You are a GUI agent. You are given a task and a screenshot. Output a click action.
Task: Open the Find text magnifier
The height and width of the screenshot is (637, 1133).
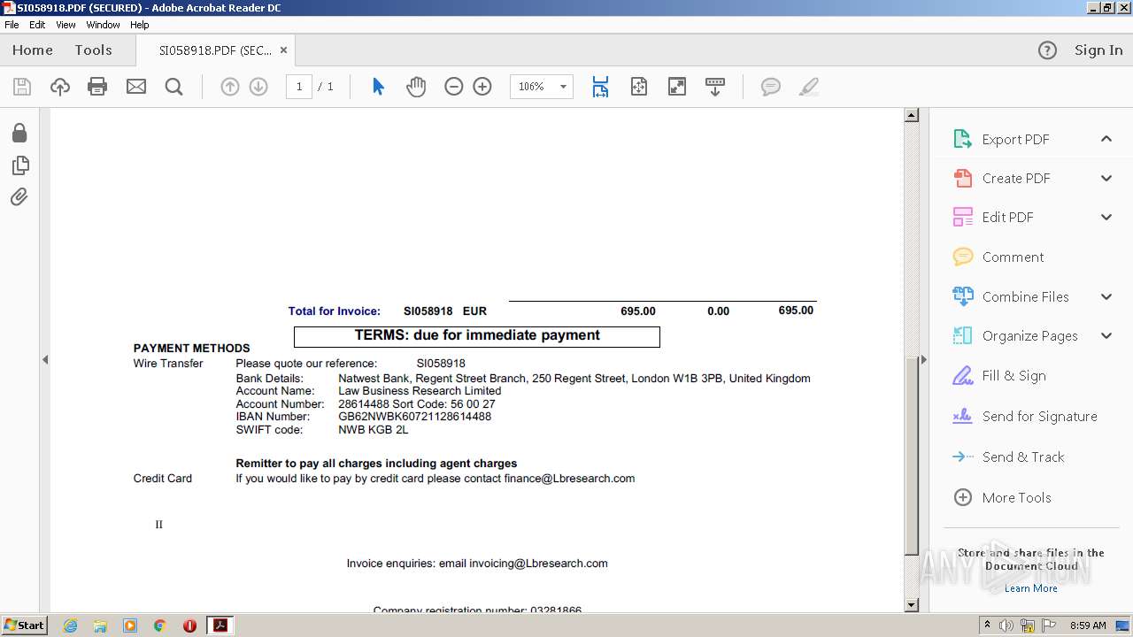coord(174,87)
